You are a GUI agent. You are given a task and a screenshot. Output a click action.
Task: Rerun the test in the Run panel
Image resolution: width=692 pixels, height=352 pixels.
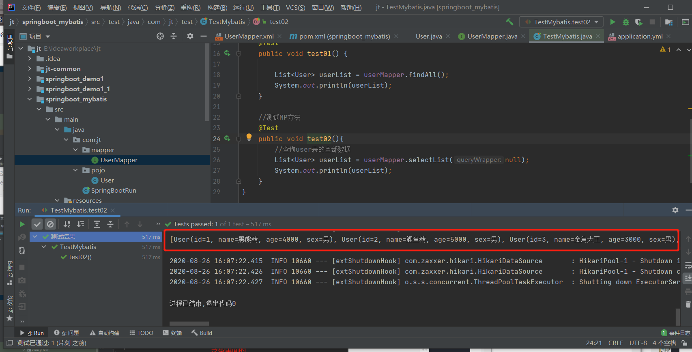22,224
